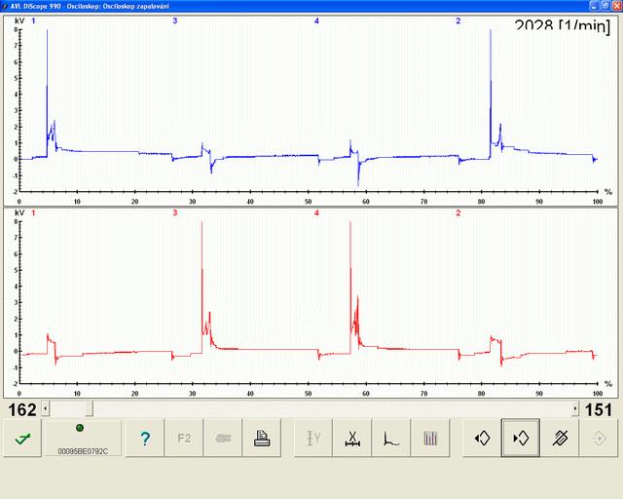The height and width of the screenshot is (499, 623).
Task: Click the crossed cursors measurement icon
Action: pos(351,439)
